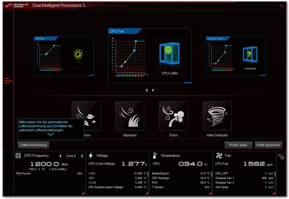Click the AIO Pump row
This screenshot has width=289, height=199.
click(x=244, y=187)
